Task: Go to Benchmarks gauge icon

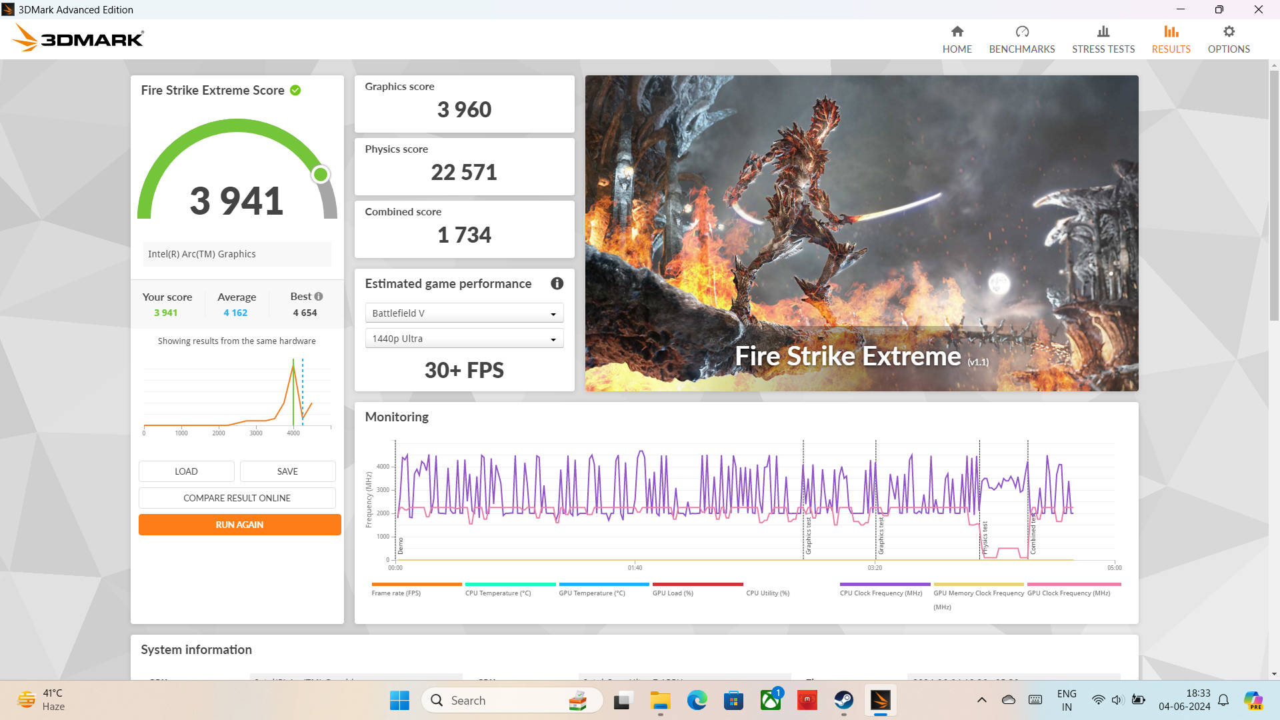Action: [x=1022, y=31]
